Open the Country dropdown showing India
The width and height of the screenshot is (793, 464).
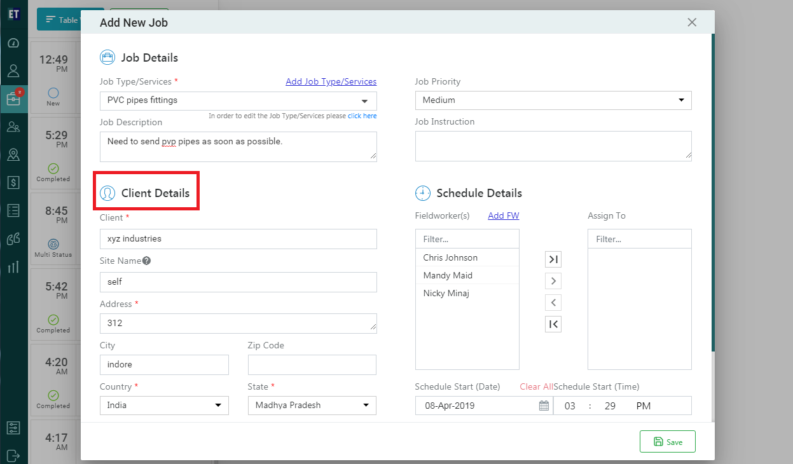point(217,406)
